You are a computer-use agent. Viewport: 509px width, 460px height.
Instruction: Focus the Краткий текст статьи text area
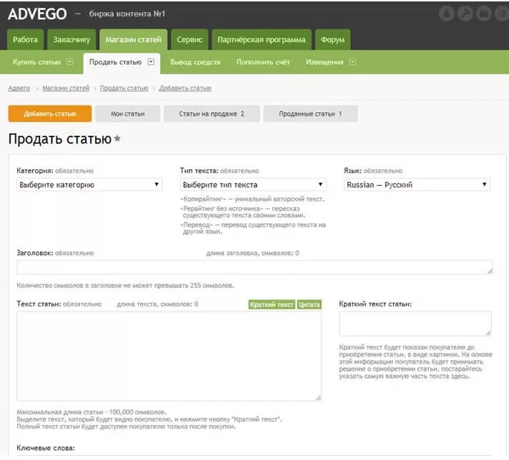415,324
